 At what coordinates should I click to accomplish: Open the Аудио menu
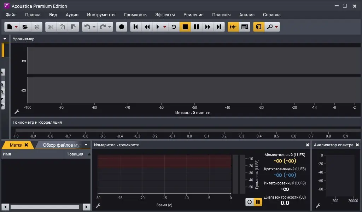pos(72,15)
